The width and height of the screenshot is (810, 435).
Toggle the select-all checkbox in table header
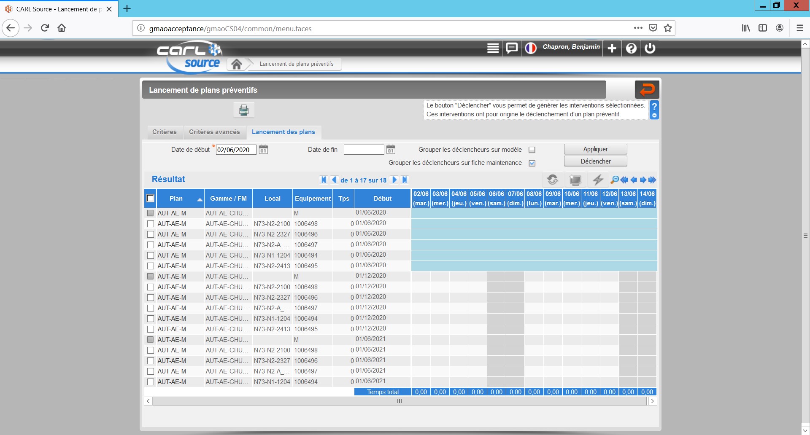[x=150, y=199]
